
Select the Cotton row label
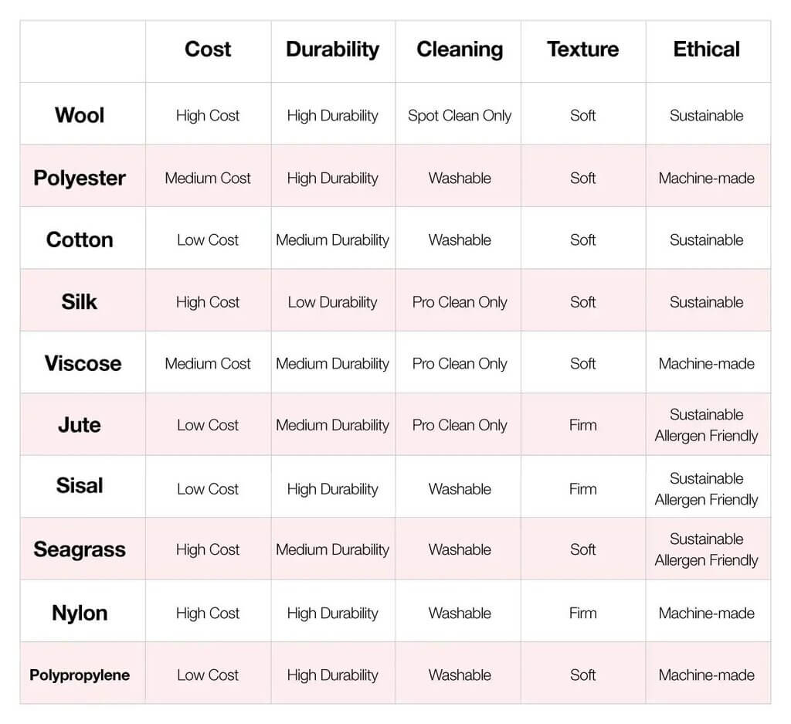[x=80, y=240]
